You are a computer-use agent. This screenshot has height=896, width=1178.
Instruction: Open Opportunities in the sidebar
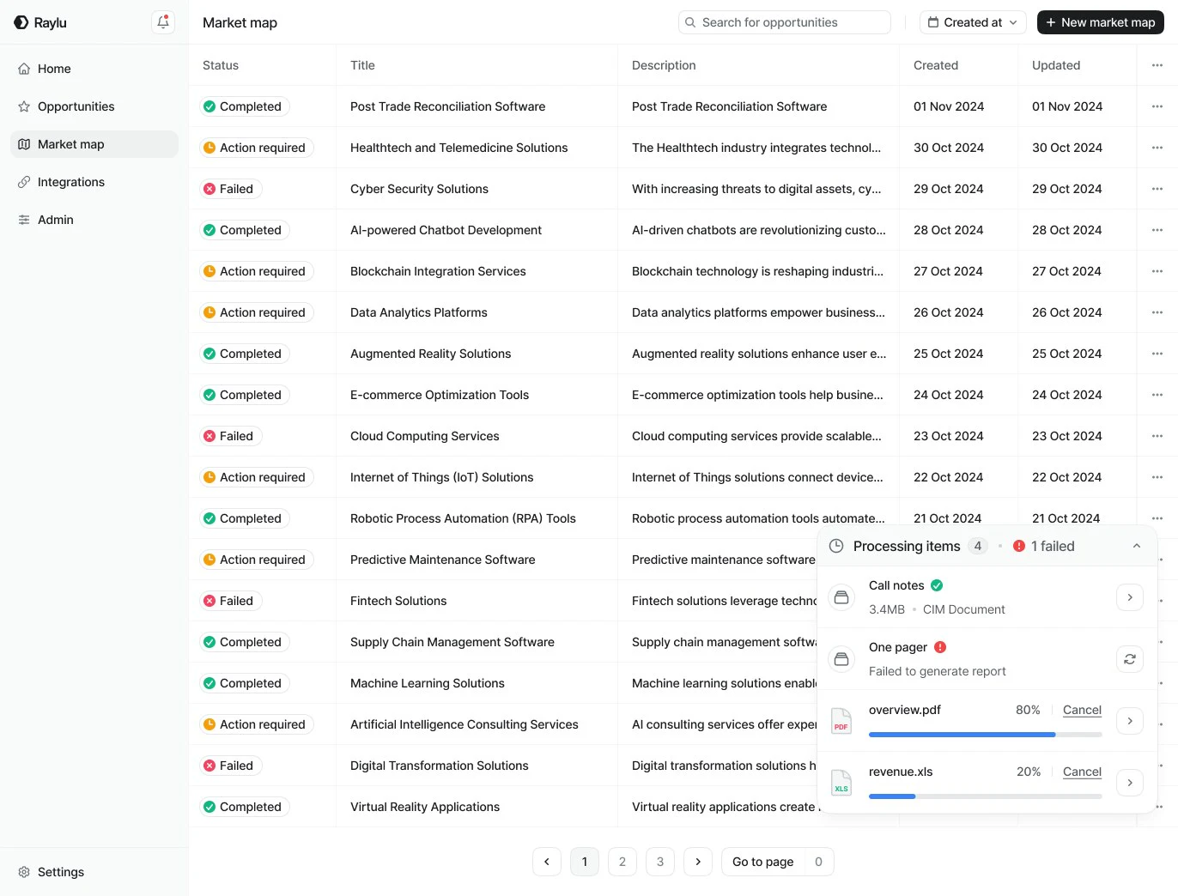tap(94, 106)
